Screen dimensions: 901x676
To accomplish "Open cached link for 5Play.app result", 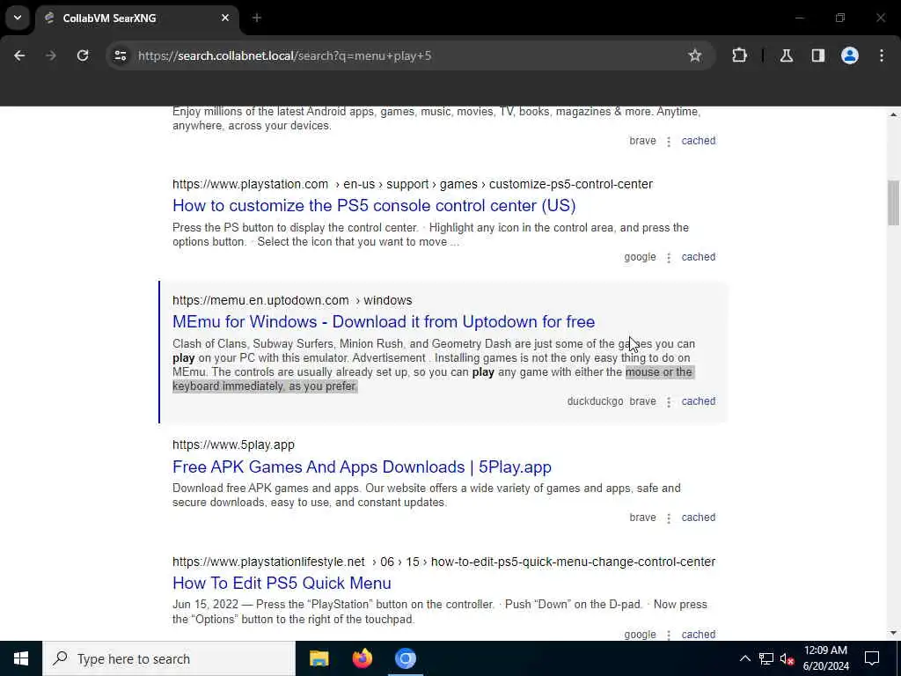I will click(x=698, y=518).
